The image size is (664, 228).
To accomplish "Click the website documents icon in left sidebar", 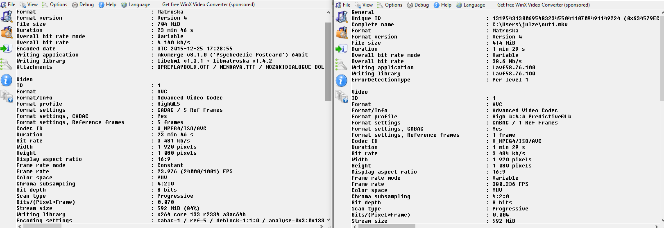I will coord(7,96).
